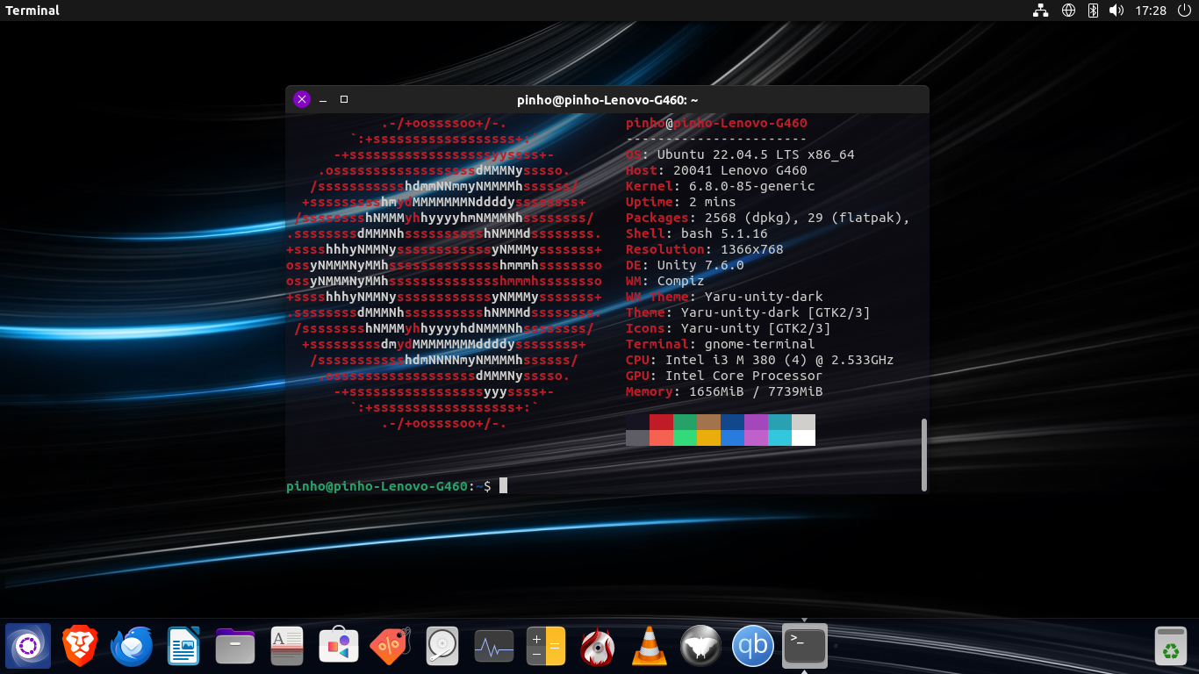This screenshot has height=674, width=1199.
Task: Launch VLC media player
Action: point(650,647)
